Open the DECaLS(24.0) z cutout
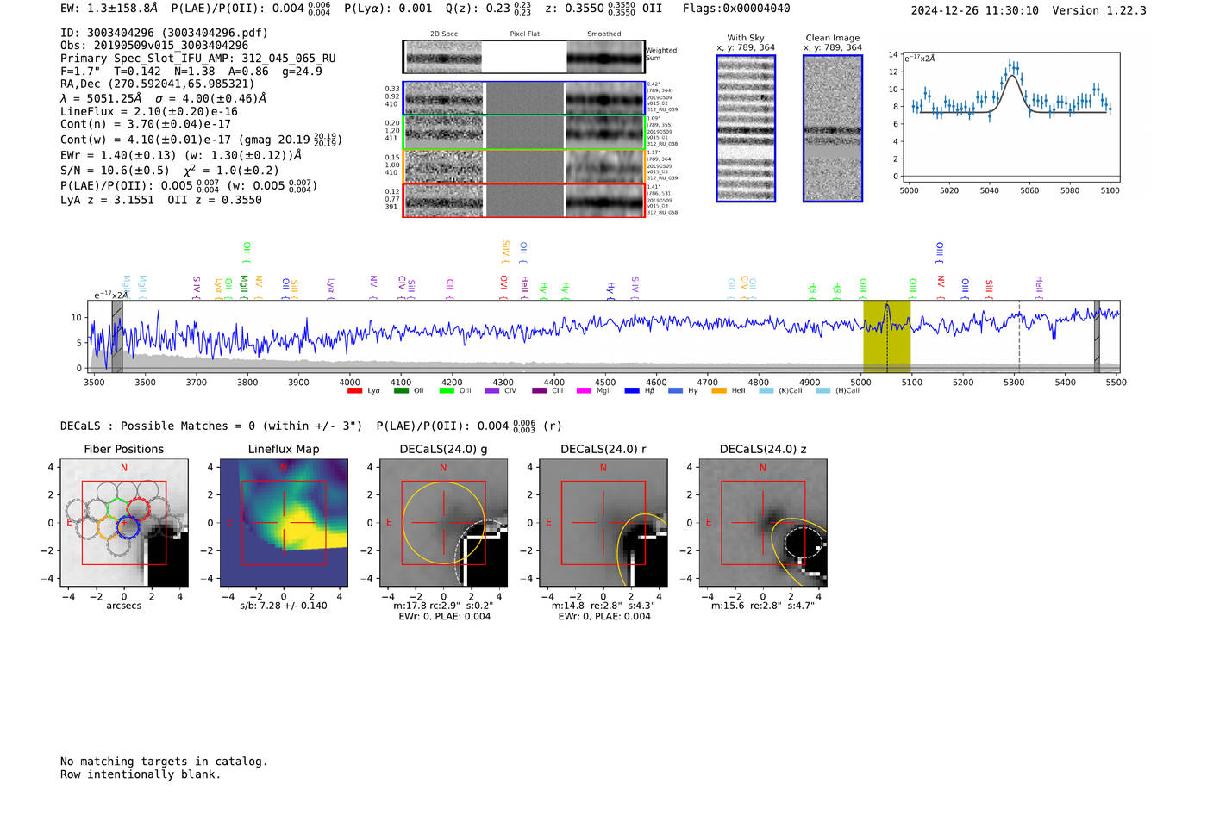 tap(763, 523)
